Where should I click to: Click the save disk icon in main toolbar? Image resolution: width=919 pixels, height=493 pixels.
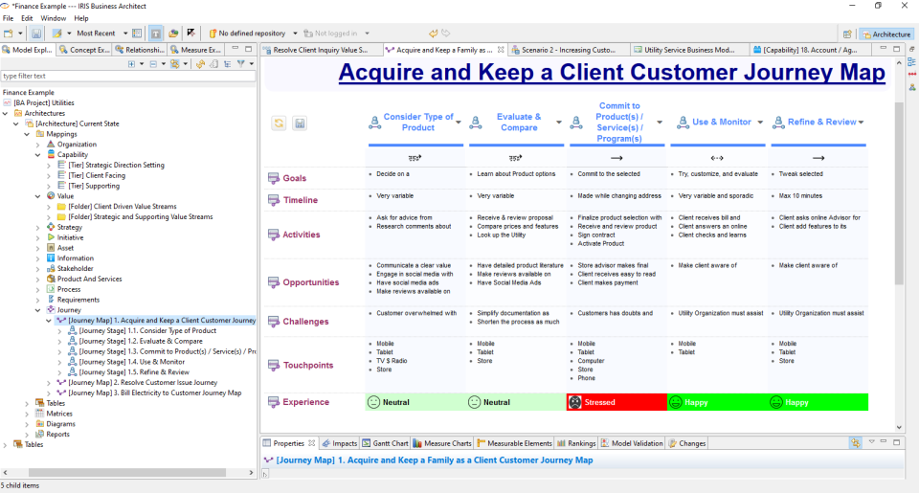tap(36, 34)
